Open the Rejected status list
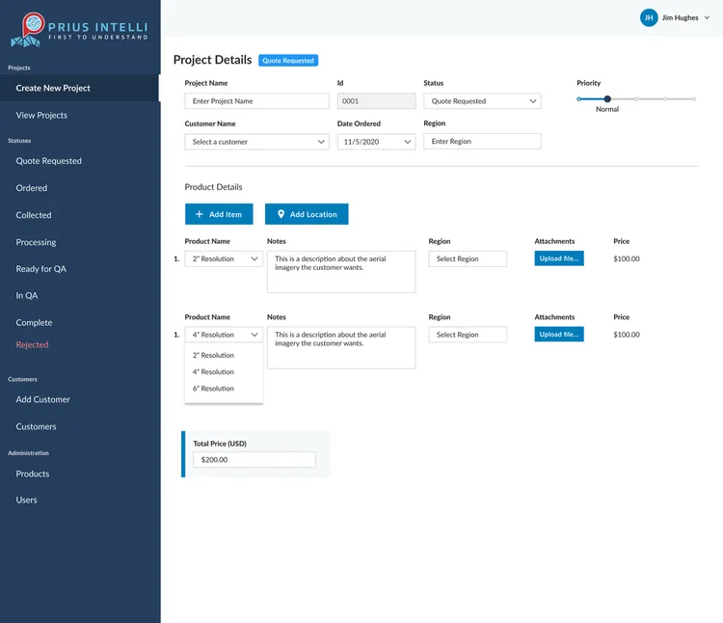The width and height of the screenshot is (723, 623). 32,345
